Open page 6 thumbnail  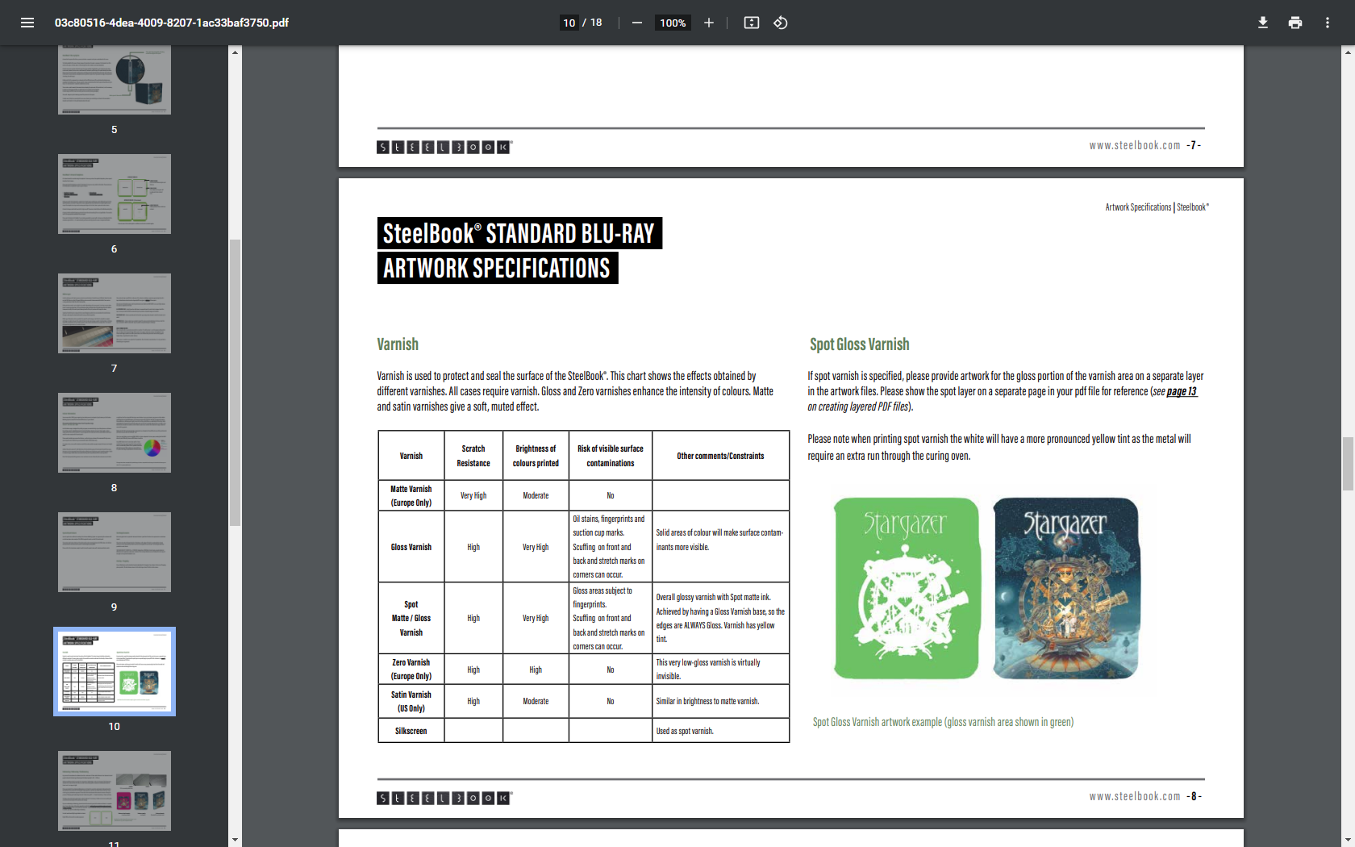[115, 194]
